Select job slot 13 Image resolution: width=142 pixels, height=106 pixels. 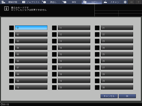coord(74,41)
